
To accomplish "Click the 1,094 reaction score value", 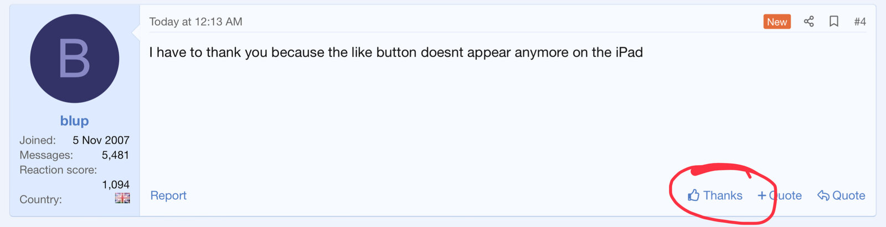I will pyautogui.click(x=115, y=184).
